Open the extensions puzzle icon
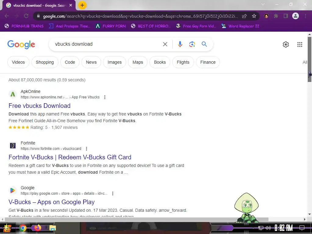The image size is (312, 234). pyautogui.click(x=276, y=16)
